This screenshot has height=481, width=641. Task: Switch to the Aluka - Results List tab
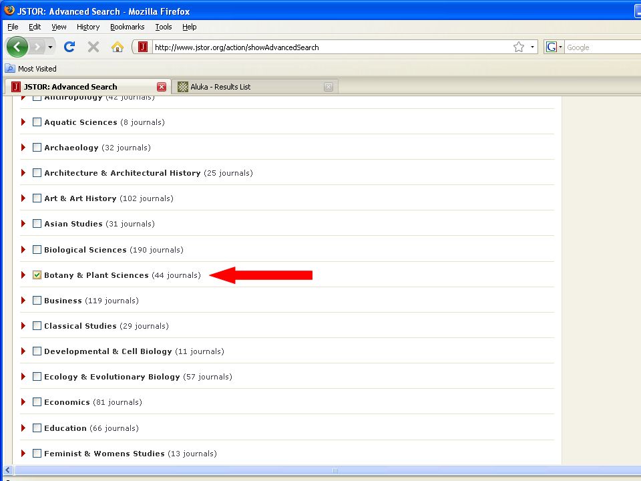point(255,87)
